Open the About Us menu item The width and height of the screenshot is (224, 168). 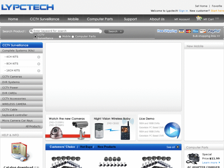tap(157, 19)
